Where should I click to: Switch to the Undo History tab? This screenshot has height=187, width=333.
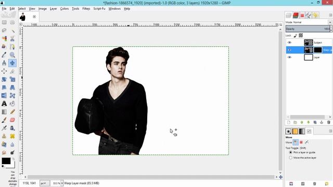tap(315, 15)
